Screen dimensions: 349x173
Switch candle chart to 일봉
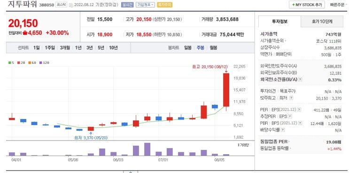click(x=187, y=47)
